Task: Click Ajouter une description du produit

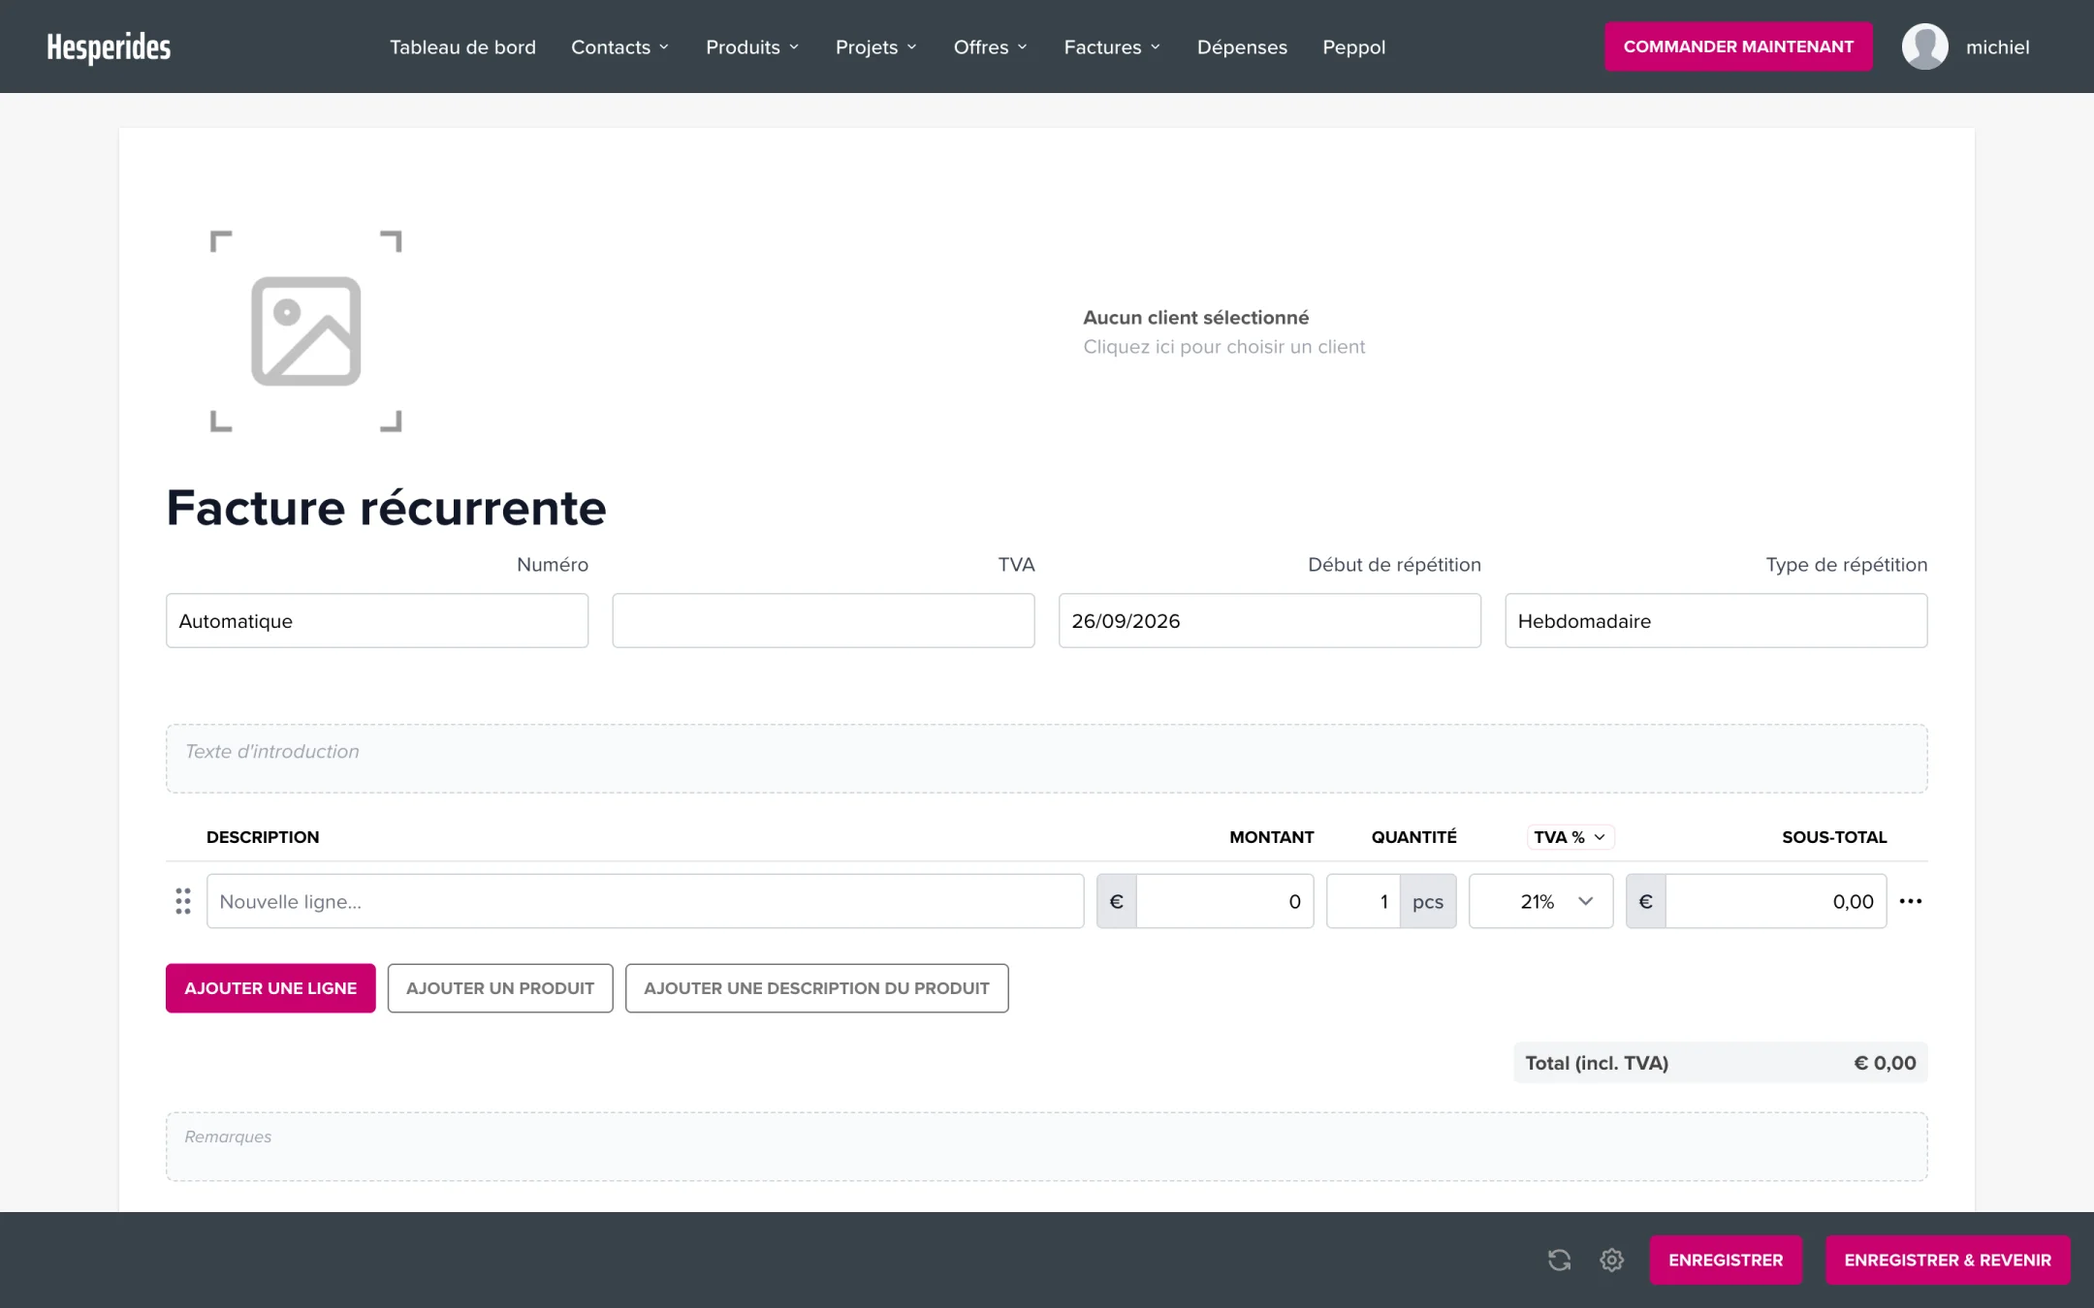Action: (816, 988)
